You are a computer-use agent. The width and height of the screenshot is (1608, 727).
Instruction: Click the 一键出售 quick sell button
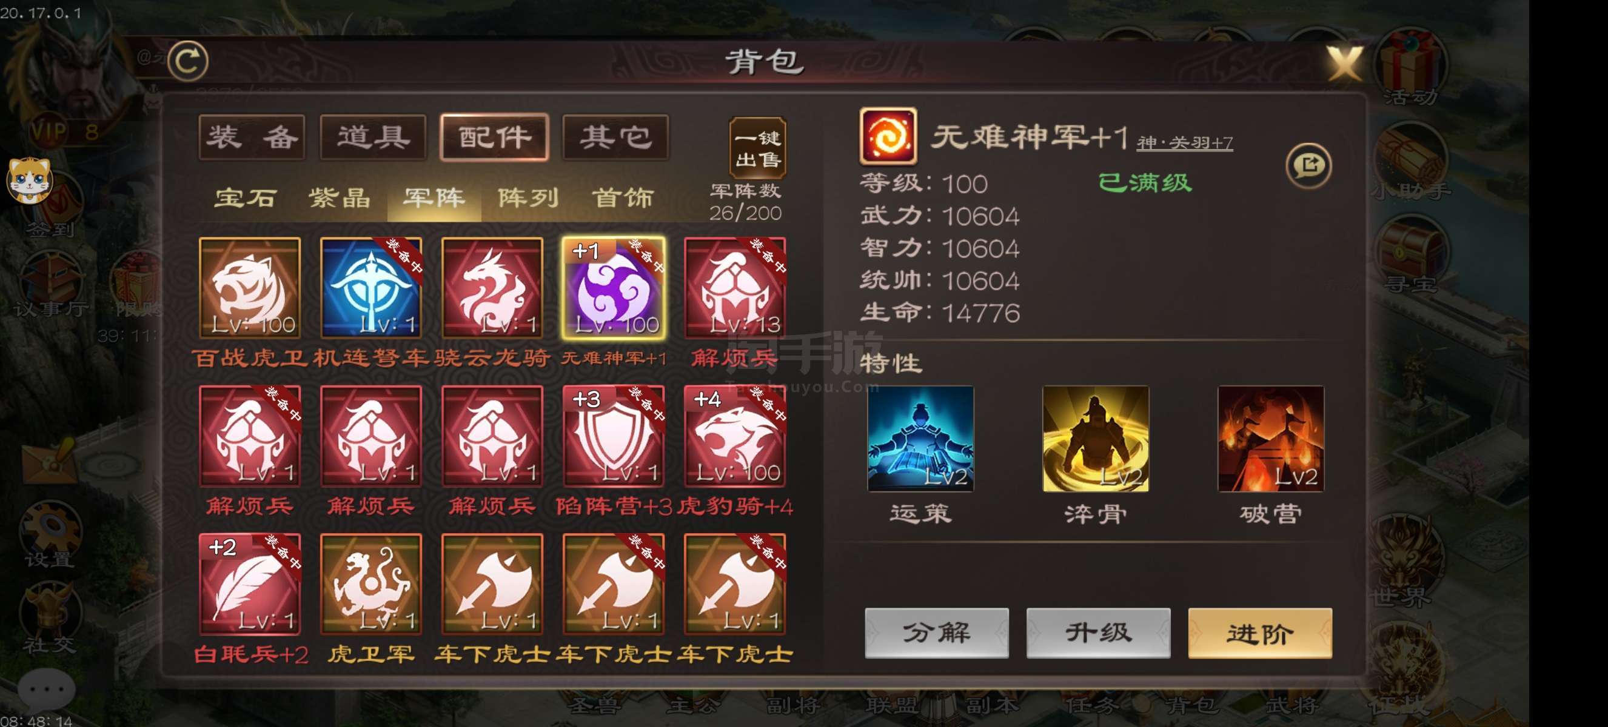pyautogui.click(x=757, y=148)
